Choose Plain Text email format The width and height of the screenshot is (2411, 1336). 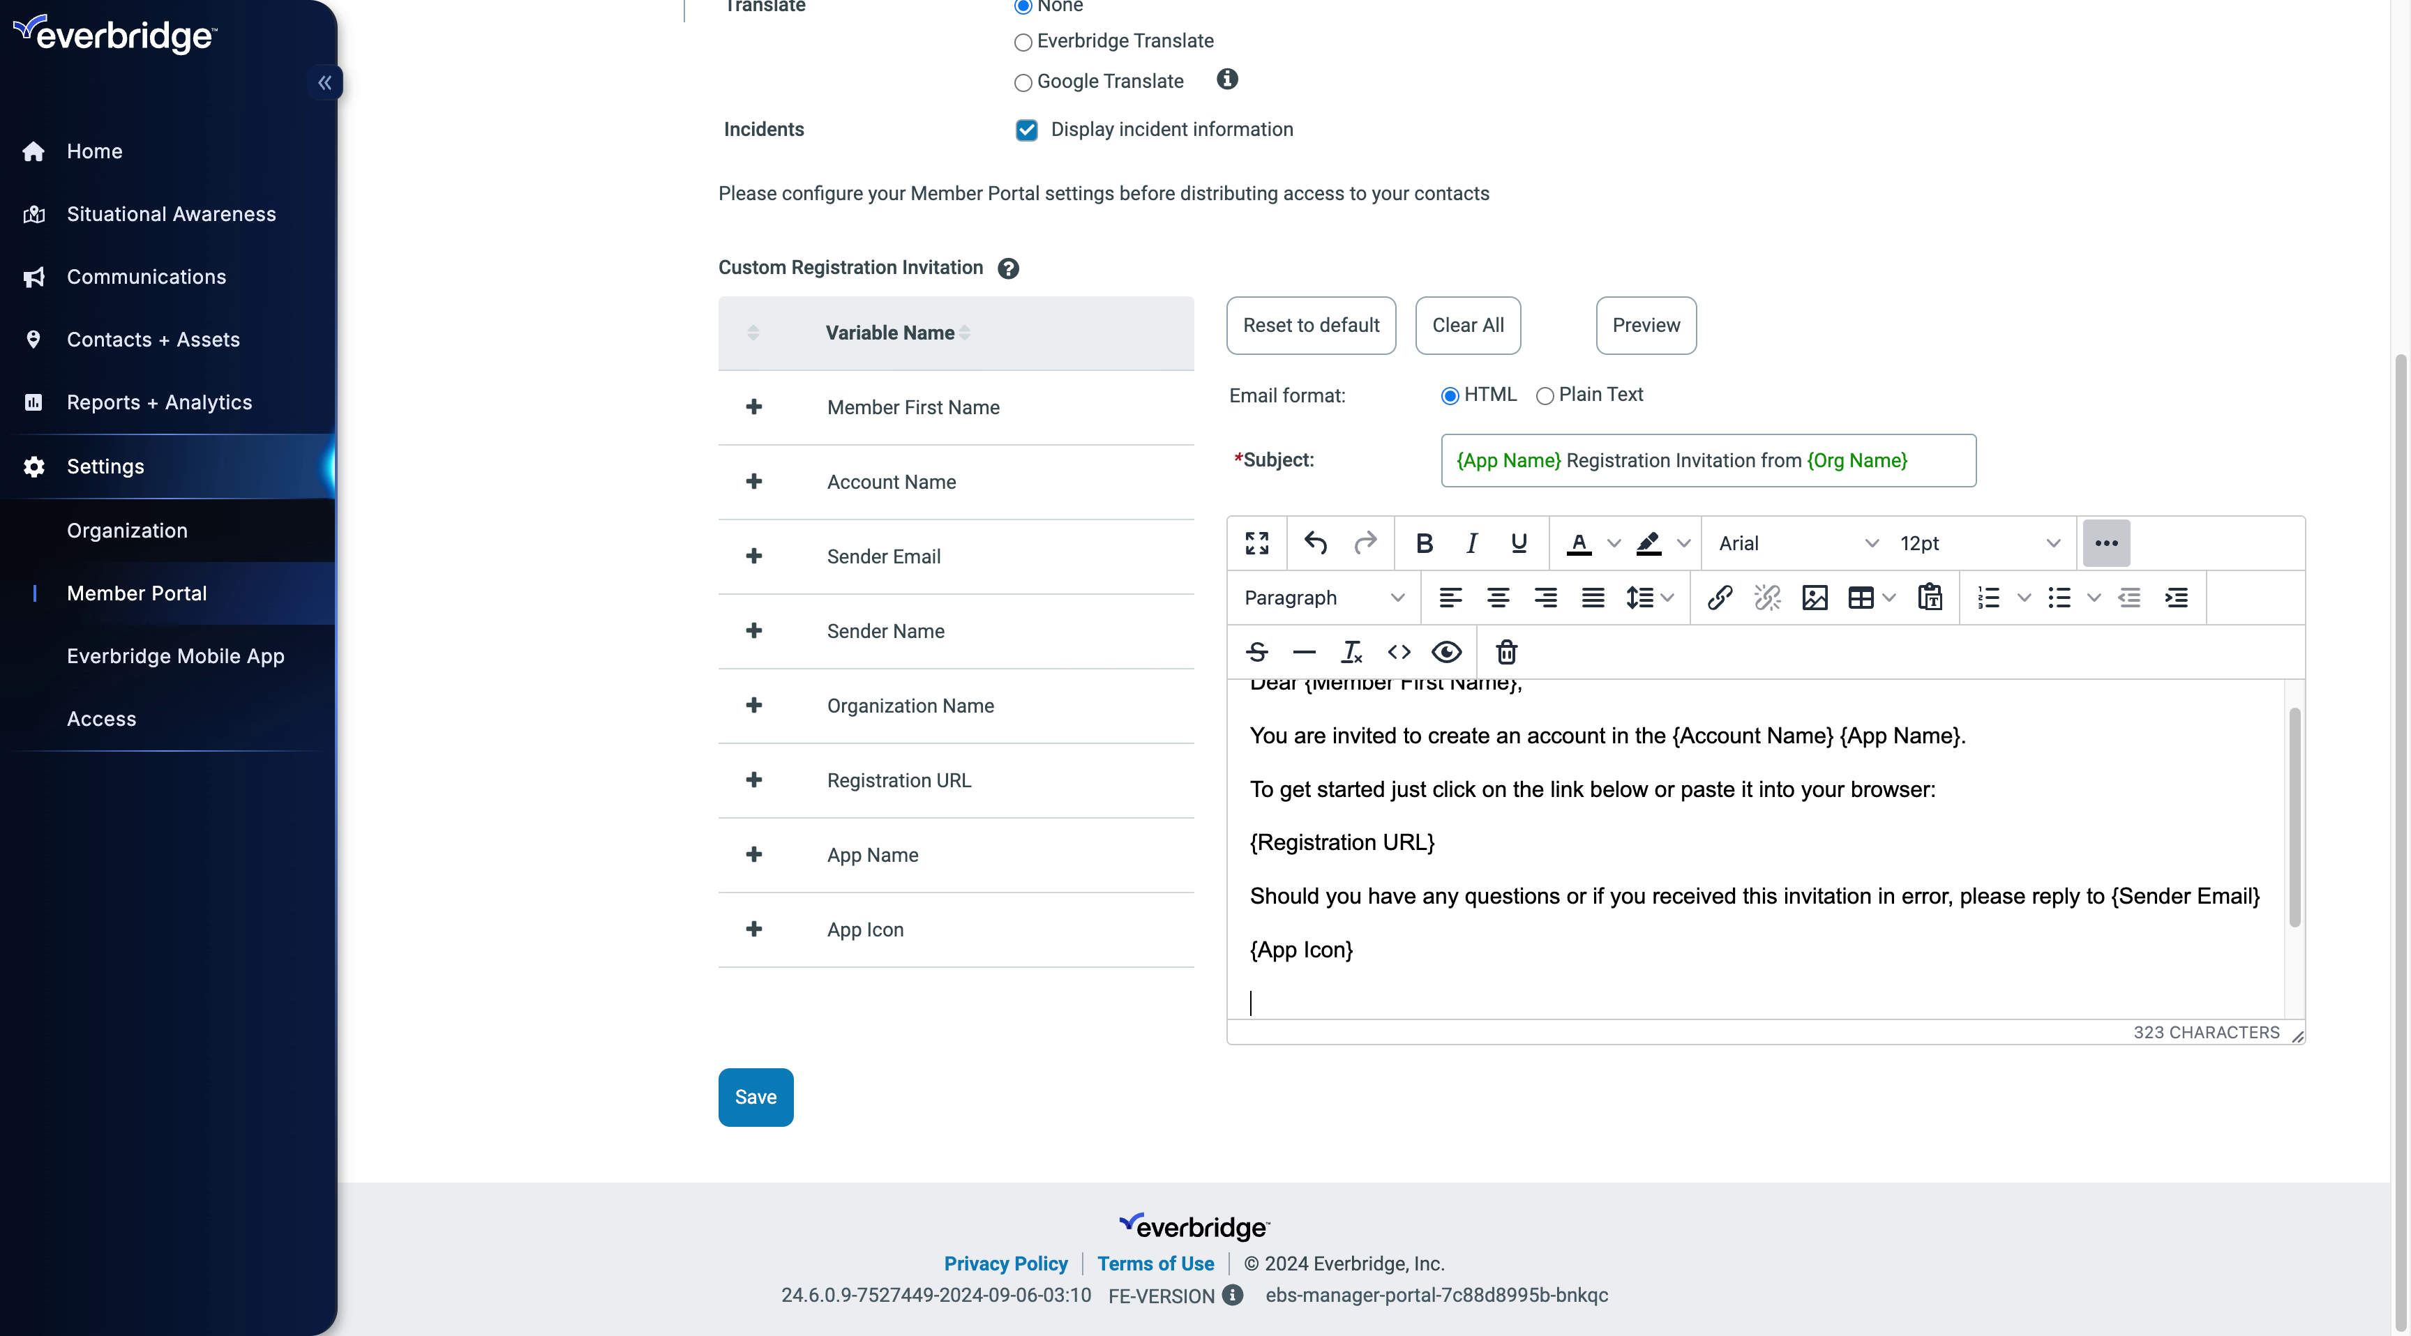point(1545,396)
